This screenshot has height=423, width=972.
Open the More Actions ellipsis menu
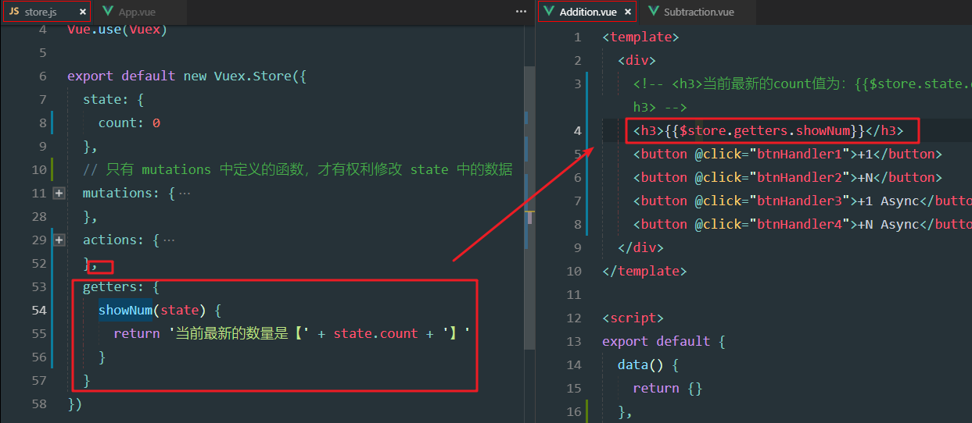[x=521, y=12]
